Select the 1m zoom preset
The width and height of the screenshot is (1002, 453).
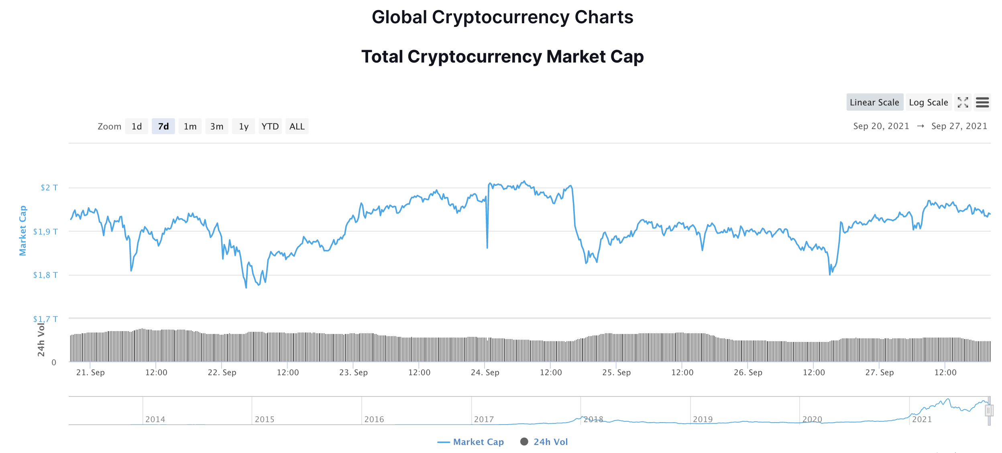(x=190, y=126)
